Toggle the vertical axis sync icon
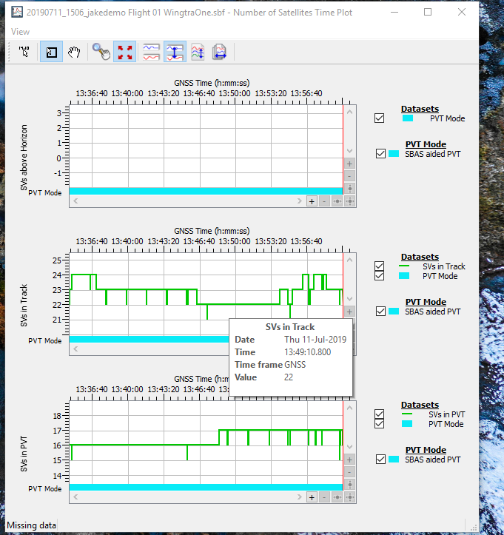Screen dimensions: 504x535 click(175, 53)
